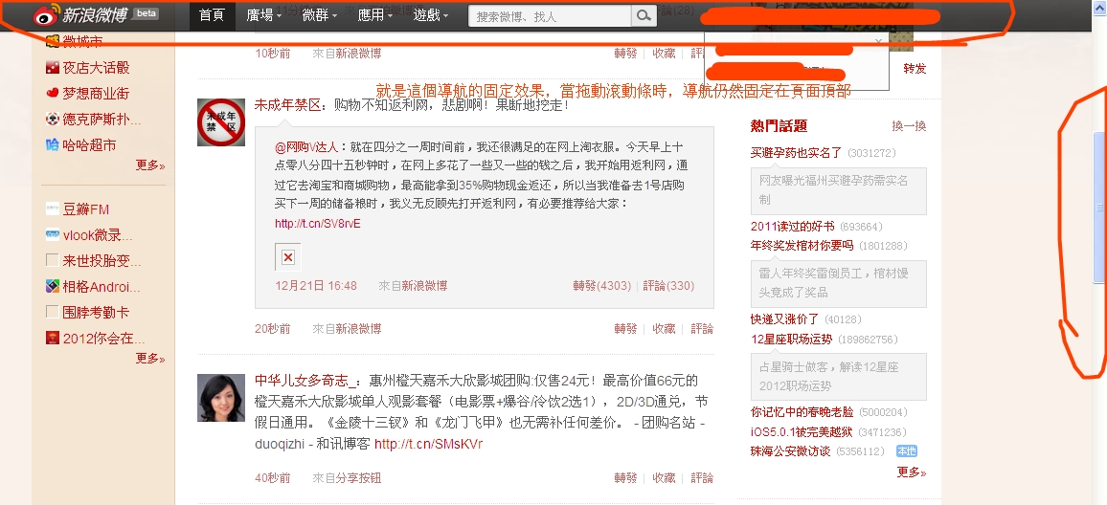1107x505 pixels.
Task: Open the 遊戲 dropdown menu
Action: click(x=431, y=14)
